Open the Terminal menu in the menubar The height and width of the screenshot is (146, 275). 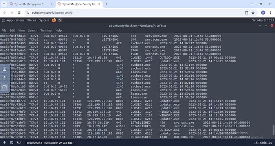point(46,31)
